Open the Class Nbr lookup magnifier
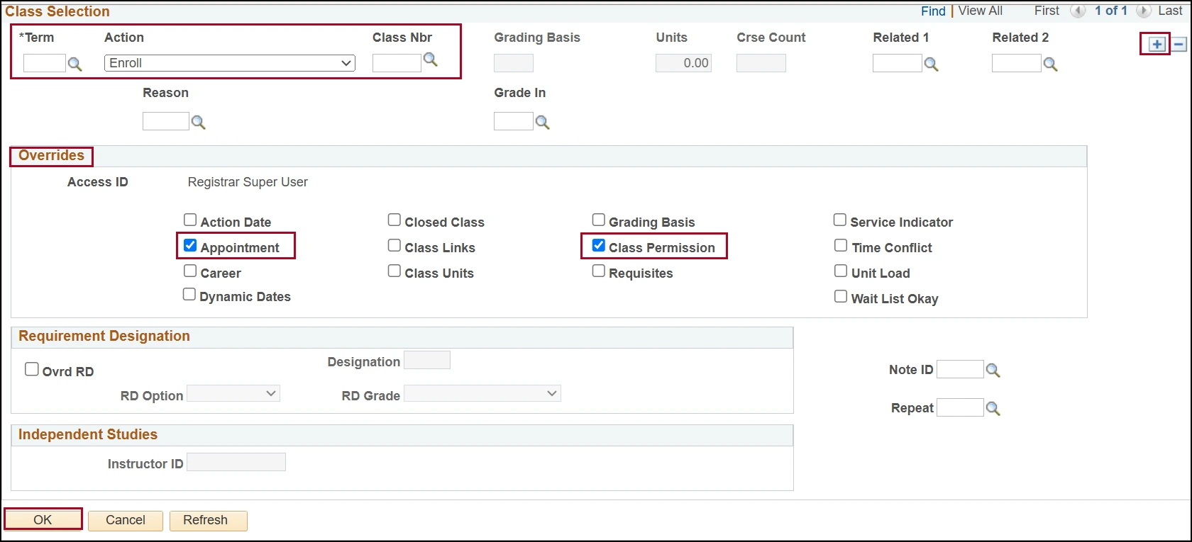 point(430,60)
